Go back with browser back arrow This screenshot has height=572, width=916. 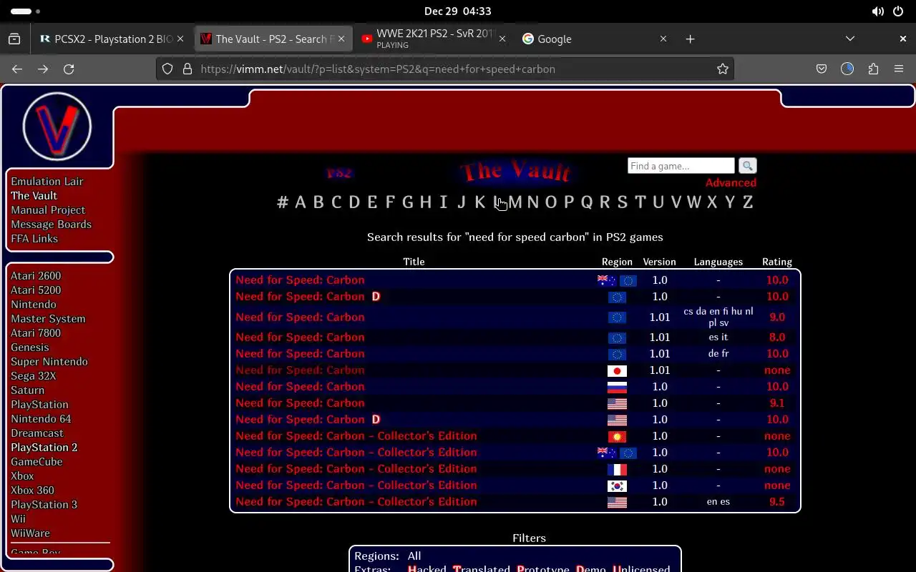[x=17, y=69]
